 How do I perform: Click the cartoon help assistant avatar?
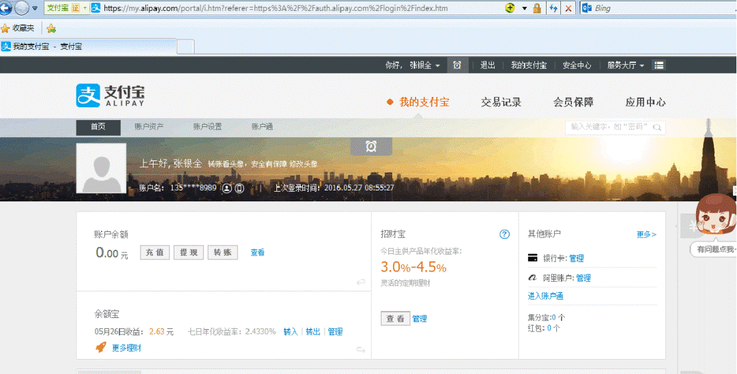click(x=714, y=220)
